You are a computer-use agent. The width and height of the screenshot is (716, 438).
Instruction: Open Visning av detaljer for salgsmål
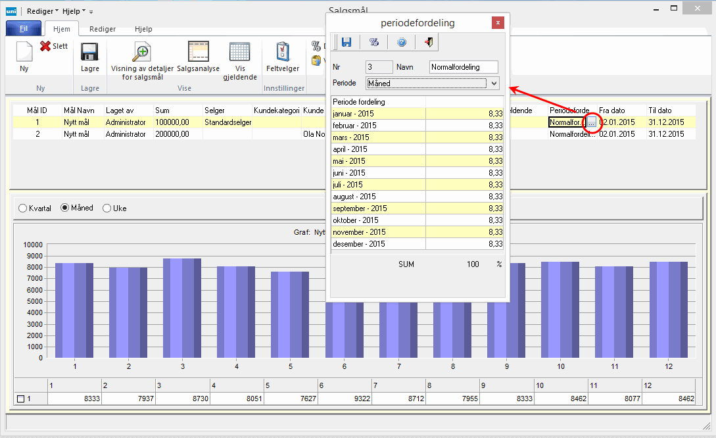[x=142, y=52]
